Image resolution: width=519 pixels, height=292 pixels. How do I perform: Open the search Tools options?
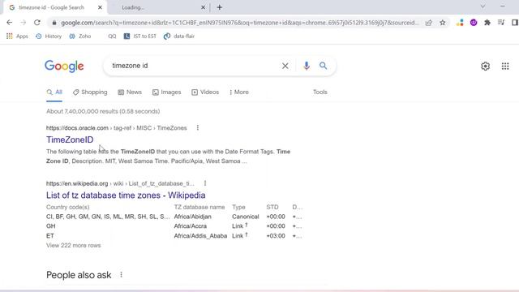320,92
